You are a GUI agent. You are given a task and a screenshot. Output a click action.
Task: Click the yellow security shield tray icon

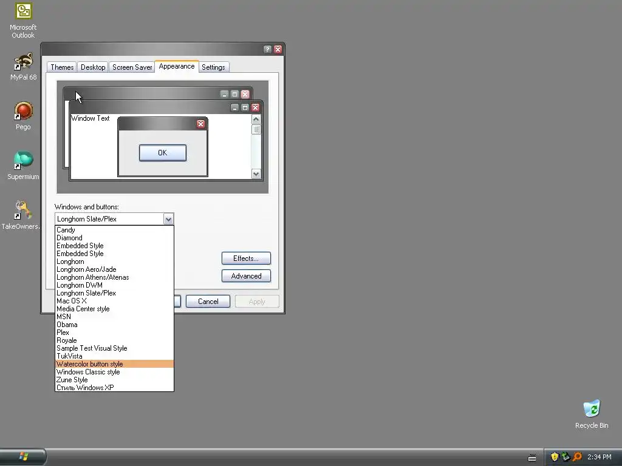pyautogui.click(x=555, y=457)
